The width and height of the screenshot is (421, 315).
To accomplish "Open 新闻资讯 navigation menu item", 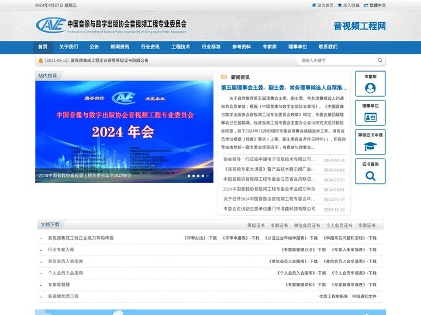I will pyautogui.click(x=120, y=47).
